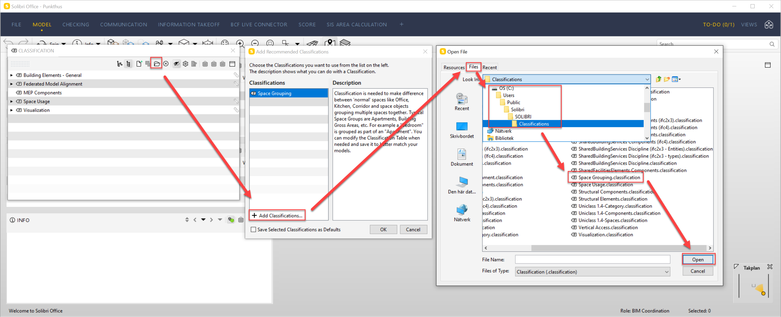
Task: Click the Look In list vertical scrollbar thumb
Action: pyautogui.click(x=647, y=107)
